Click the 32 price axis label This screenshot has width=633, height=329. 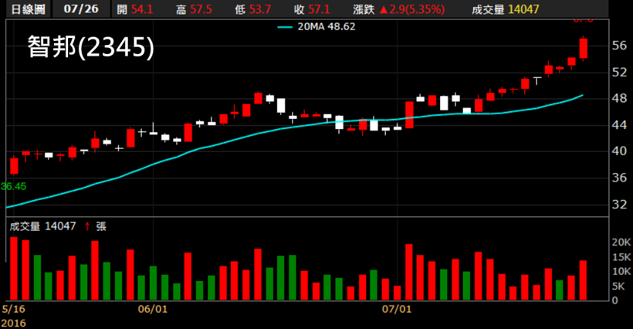coord(619,204)
